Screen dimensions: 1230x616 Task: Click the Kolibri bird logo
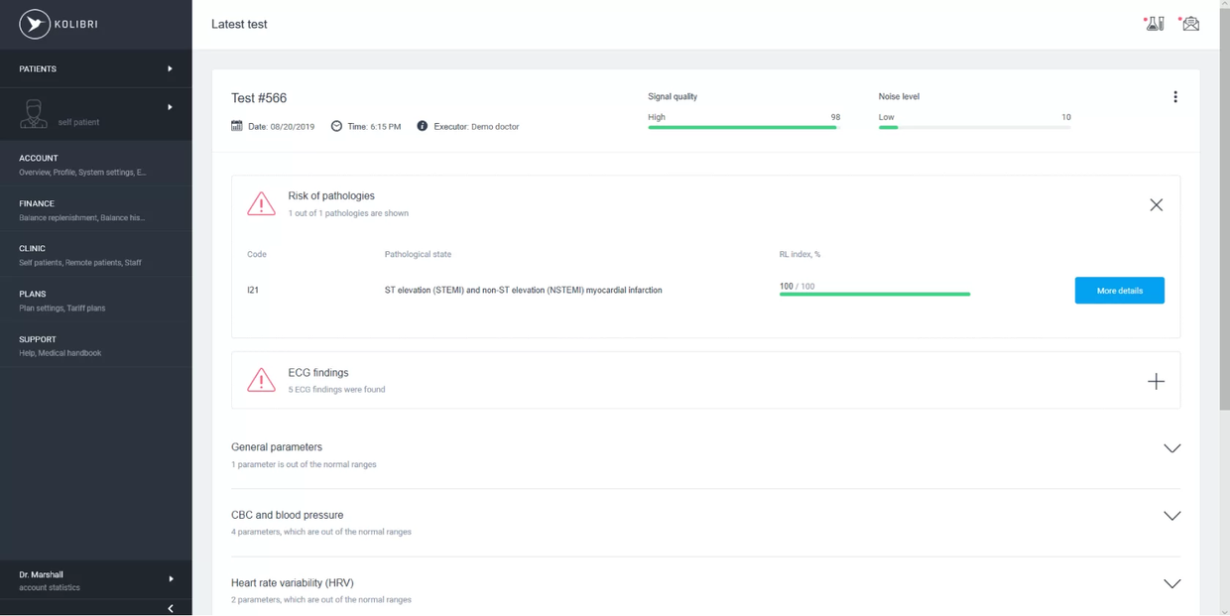[34, 25]
